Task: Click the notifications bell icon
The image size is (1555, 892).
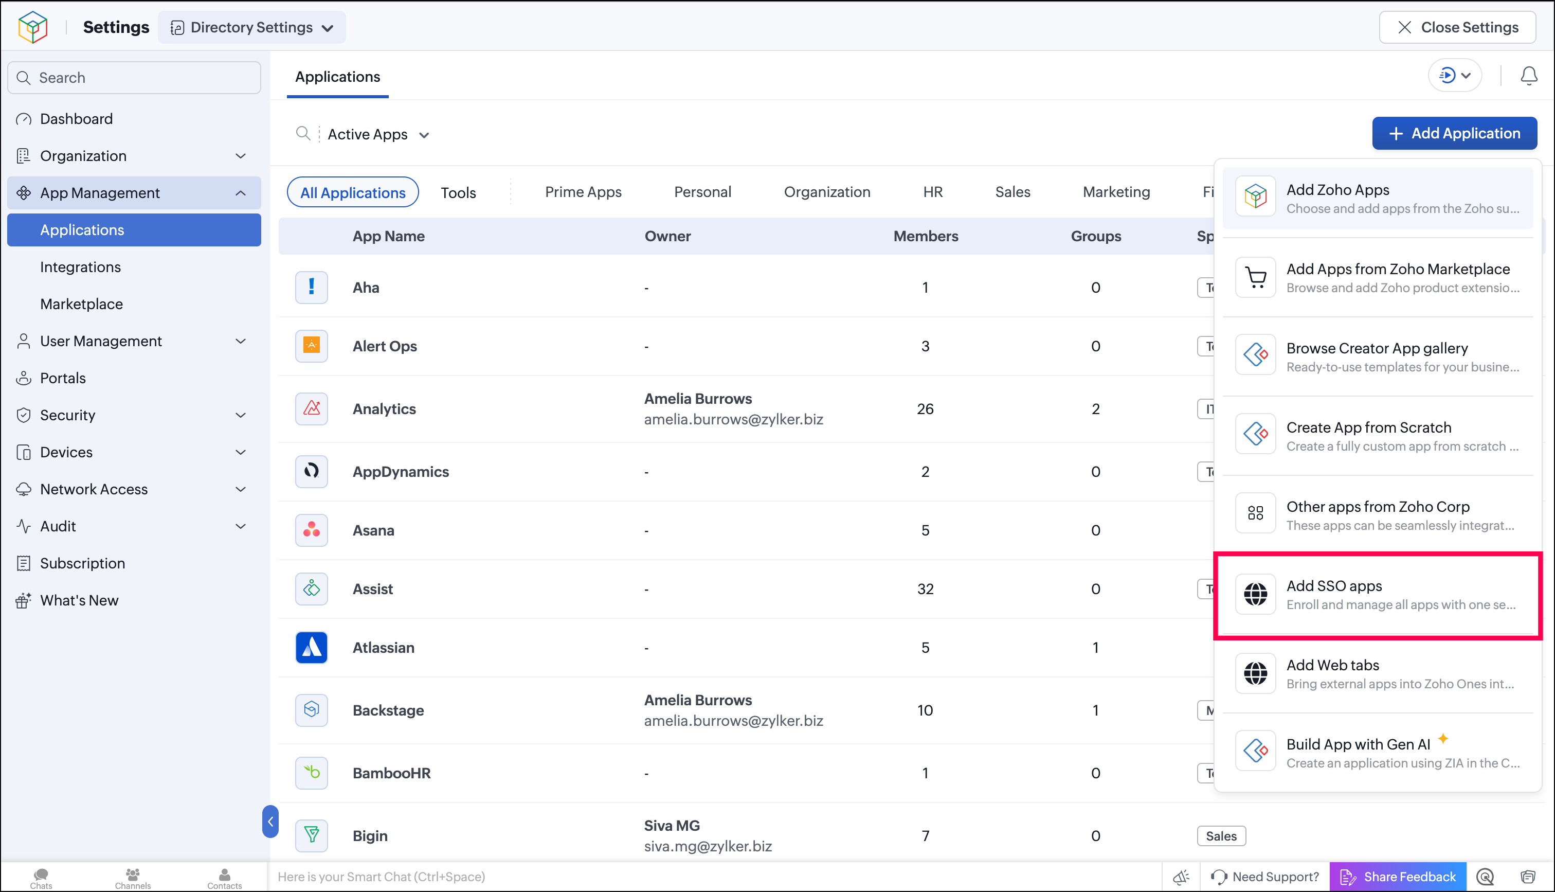Action: click(x=1529, y=75)
